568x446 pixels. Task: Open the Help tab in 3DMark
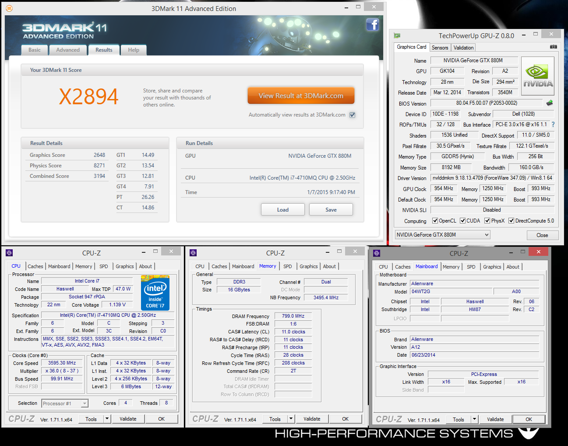pyautogui.click(x=134, y=50)
